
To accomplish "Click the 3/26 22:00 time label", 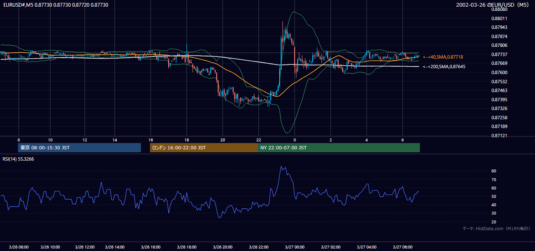I will (259, 247).
